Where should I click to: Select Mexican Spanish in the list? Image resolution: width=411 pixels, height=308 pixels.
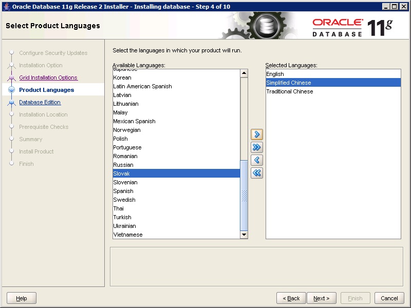coord(176,121)
